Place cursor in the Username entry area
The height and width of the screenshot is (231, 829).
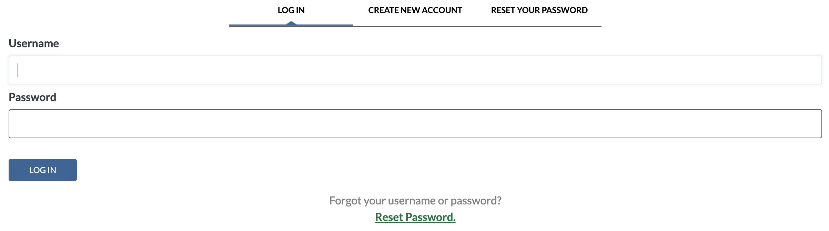(414, 70)
